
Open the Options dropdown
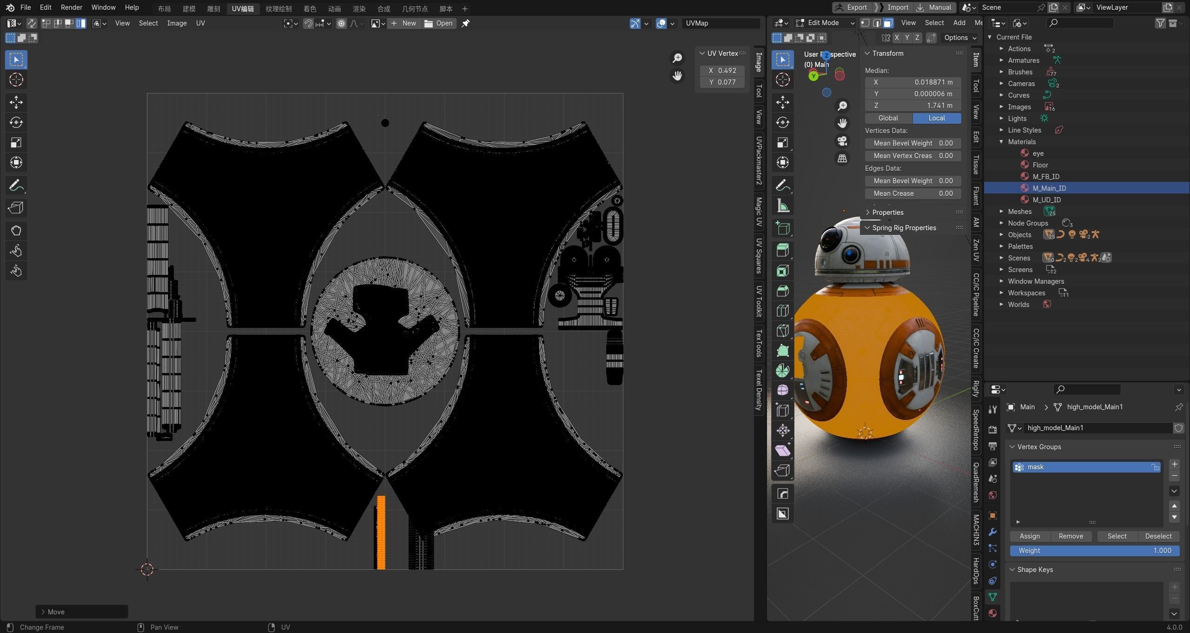tap(960, 38)
